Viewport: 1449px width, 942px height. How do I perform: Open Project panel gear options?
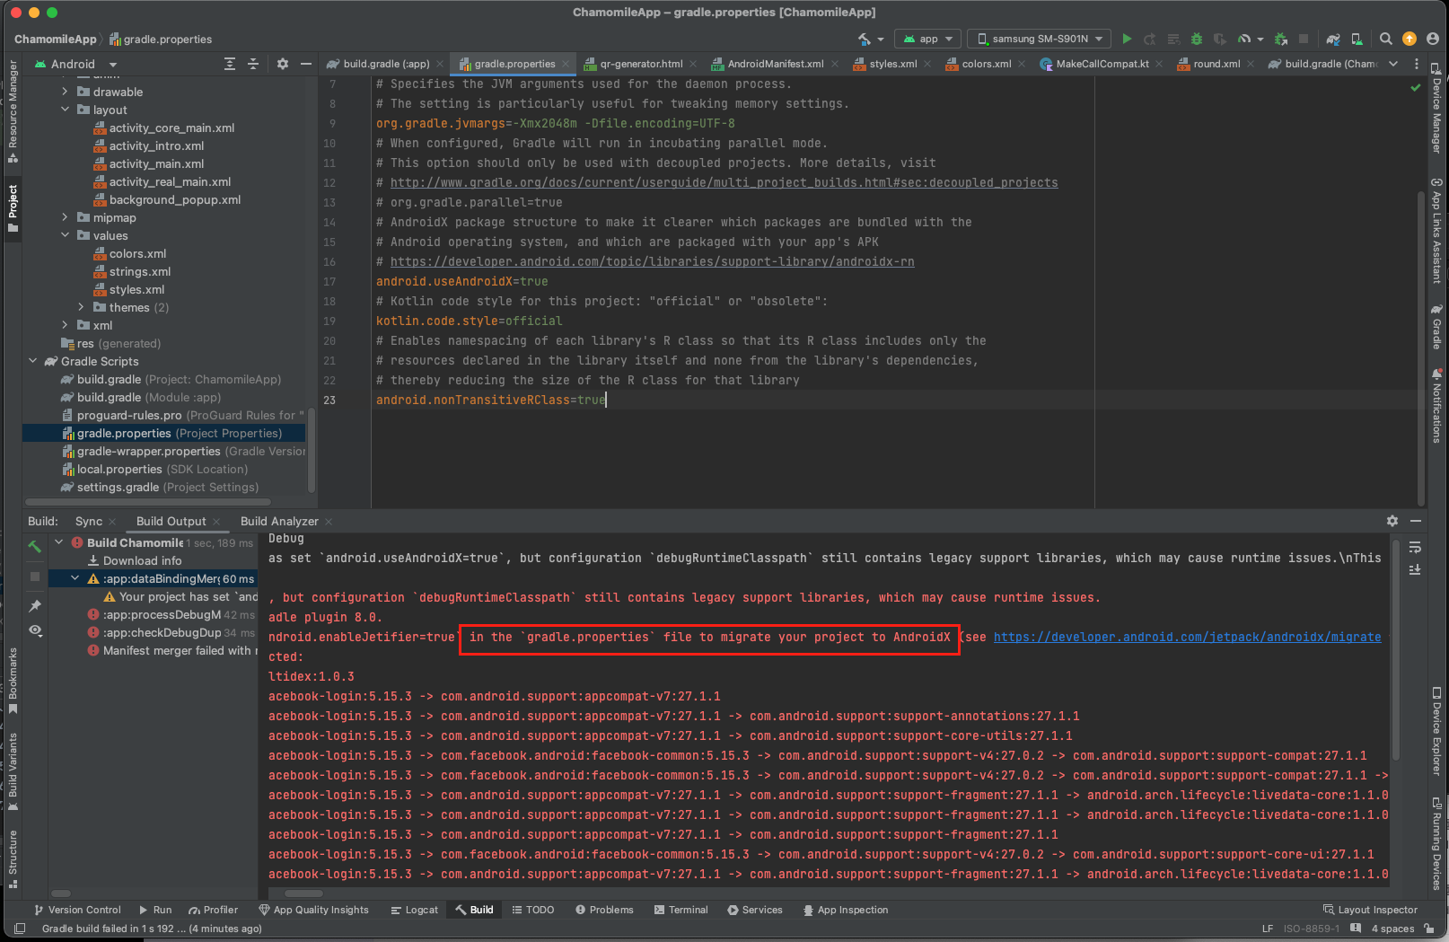pyautogui.click(x=283, y=64)
